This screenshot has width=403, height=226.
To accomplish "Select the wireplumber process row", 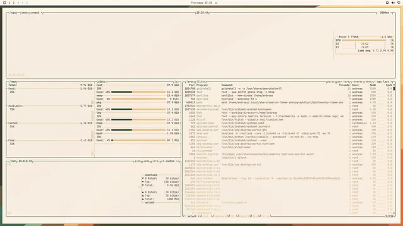I will tap(288, 148).
